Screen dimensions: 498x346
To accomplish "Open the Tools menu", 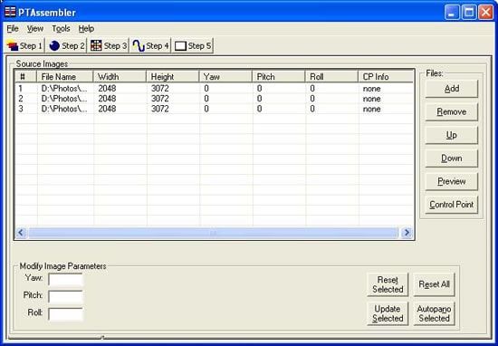I will click(61, 29).
